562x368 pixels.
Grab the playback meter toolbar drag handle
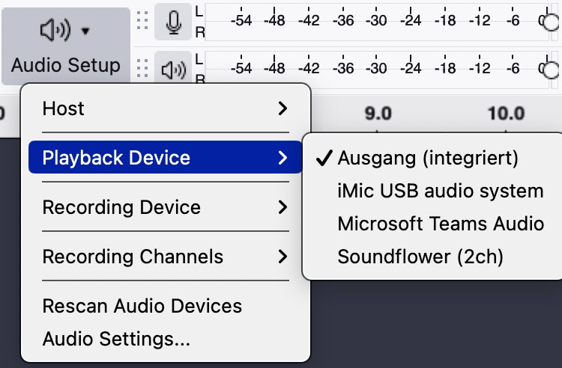pyautogui.click(x=142, y=70)
